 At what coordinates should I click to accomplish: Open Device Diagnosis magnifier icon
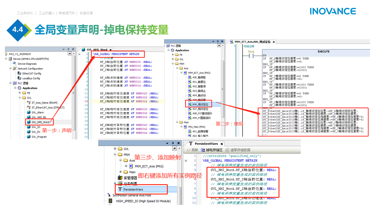coord(15,64)
